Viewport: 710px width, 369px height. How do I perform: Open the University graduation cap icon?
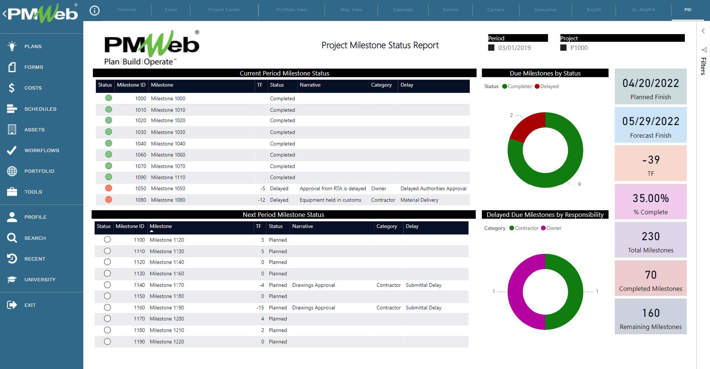pos(12,279)
